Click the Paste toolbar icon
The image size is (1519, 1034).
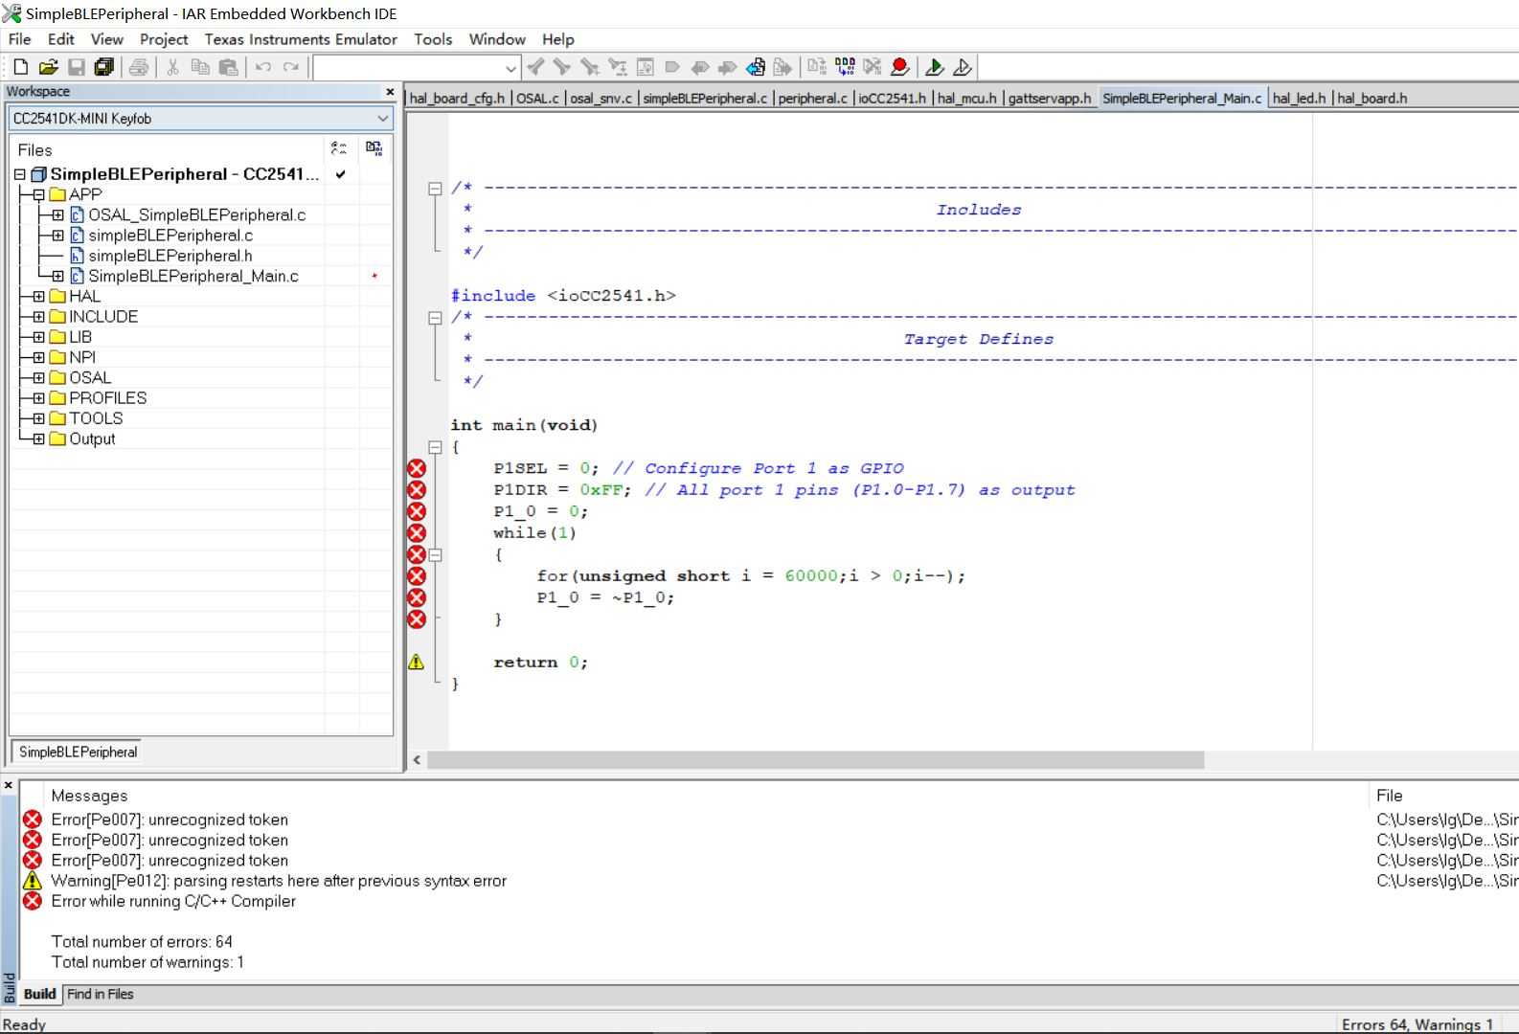click(228, 67)
